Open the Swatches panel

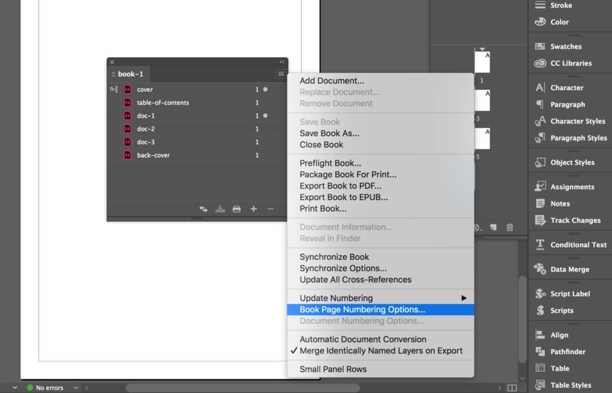pos(569,46)
